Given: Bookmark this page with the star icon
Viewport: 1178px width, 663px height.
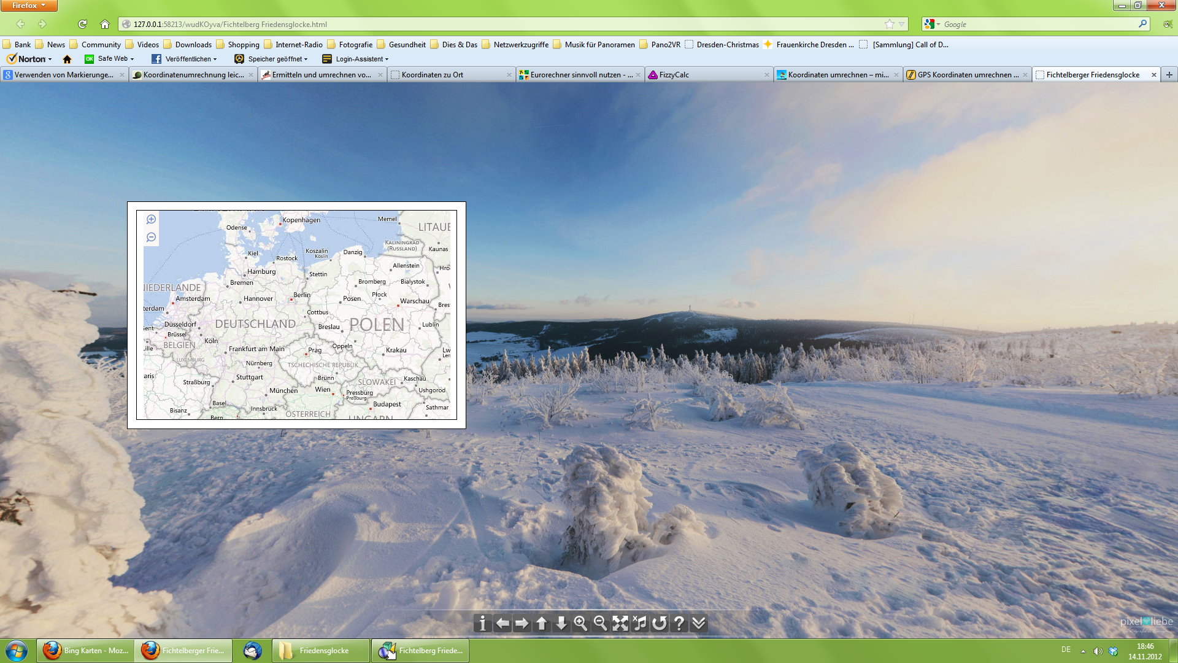Looking at the screenshot, I should (x=889, y=24).
